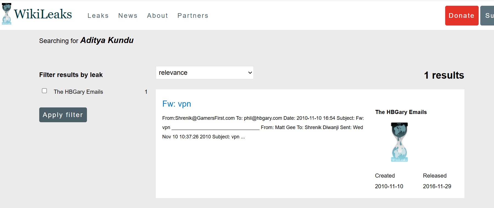Navigate to the Partners page
494x208 pixels.
(193, 16)
